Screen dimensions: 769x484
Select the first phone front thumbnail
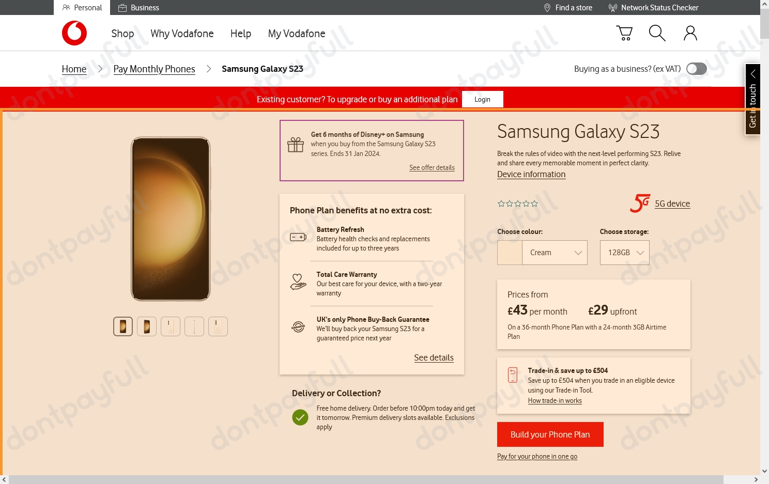[123, 326]
